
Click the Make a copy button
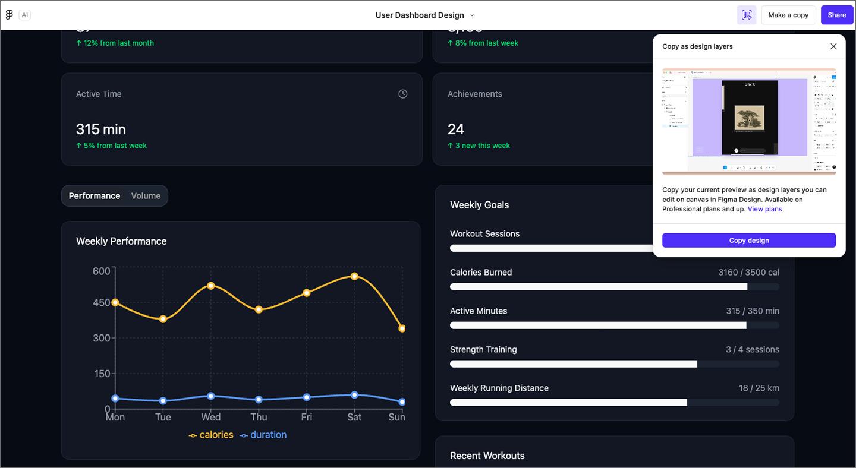coord(788,14)
